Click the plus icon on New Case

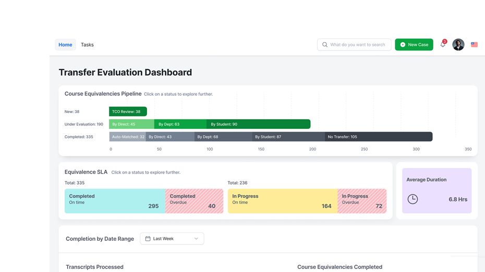[403, 45]
